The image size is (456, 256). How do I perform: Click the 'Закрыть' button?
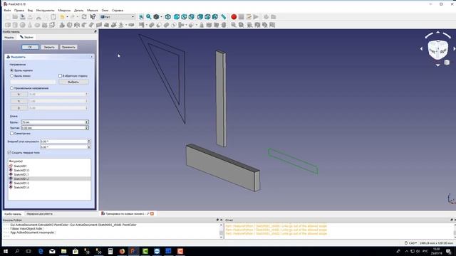(x=49, y=47)
